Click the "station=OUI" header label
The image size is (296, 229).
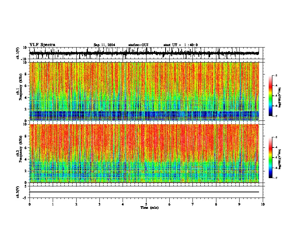[138, 45]
